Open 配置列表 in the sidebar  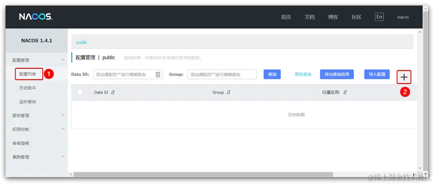[28, 74]
